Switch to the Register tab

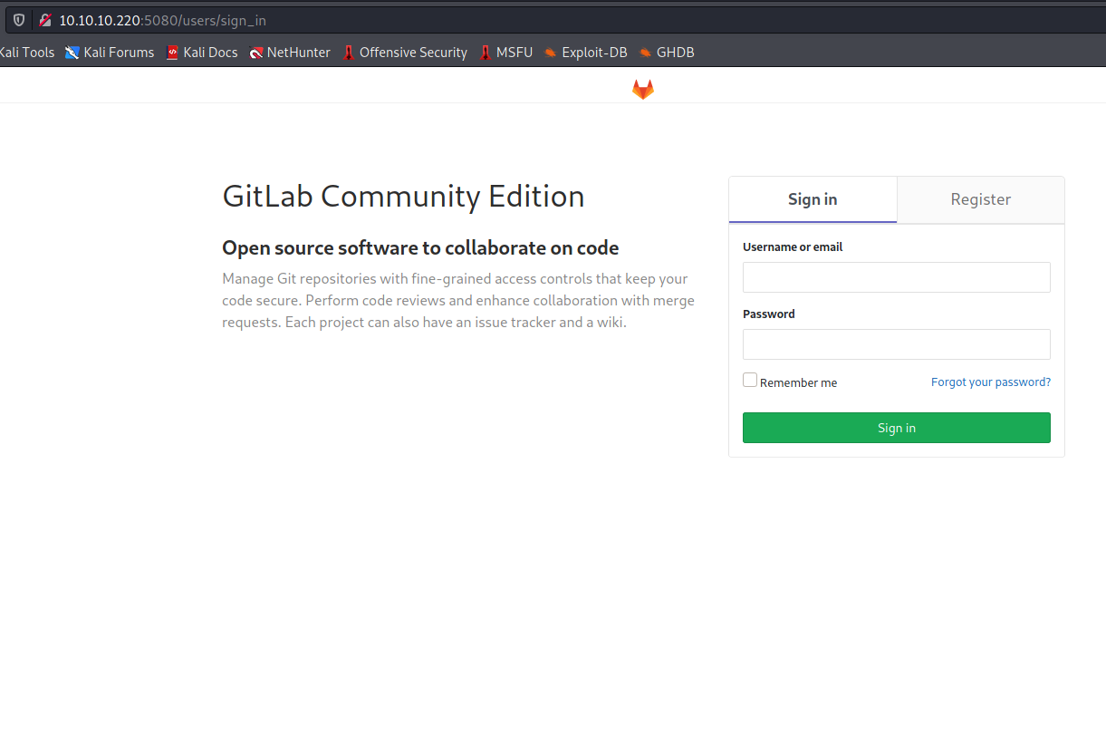pyautogui.click(x=980, y=199)
